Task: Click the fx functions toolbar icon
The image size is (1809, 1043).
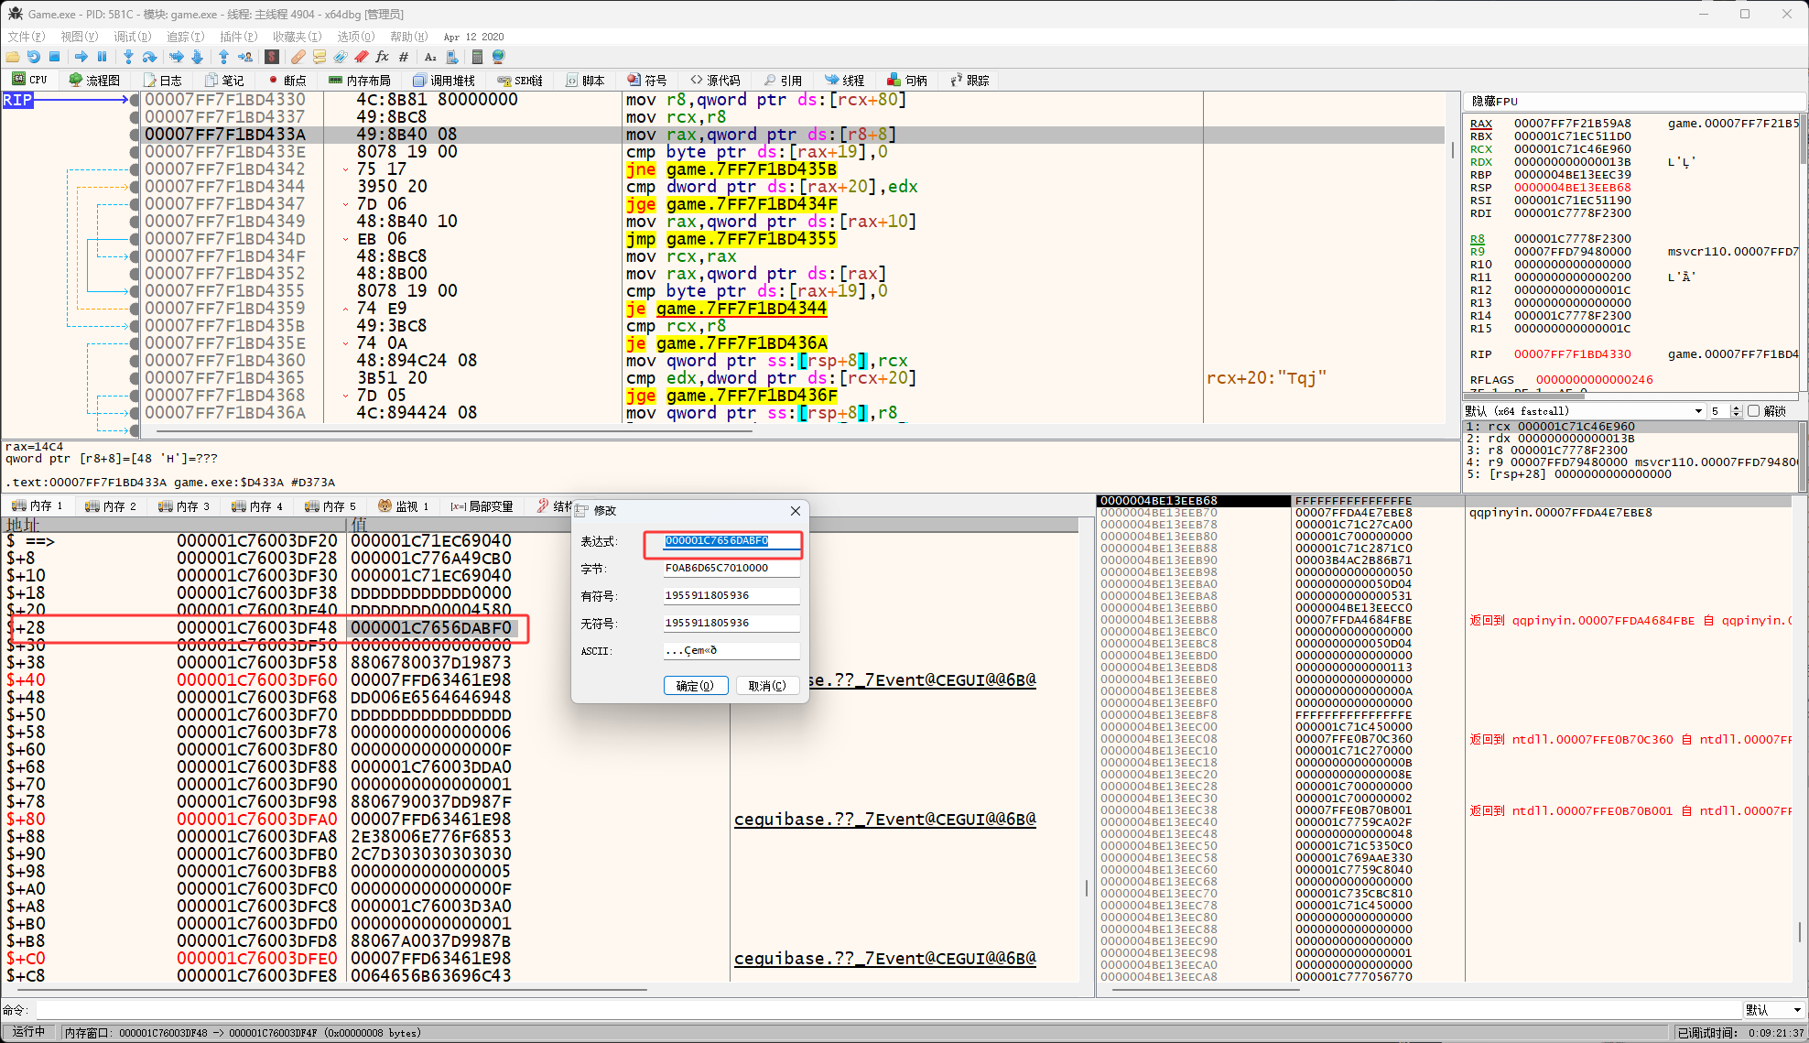Action: (x=382, y=57)
